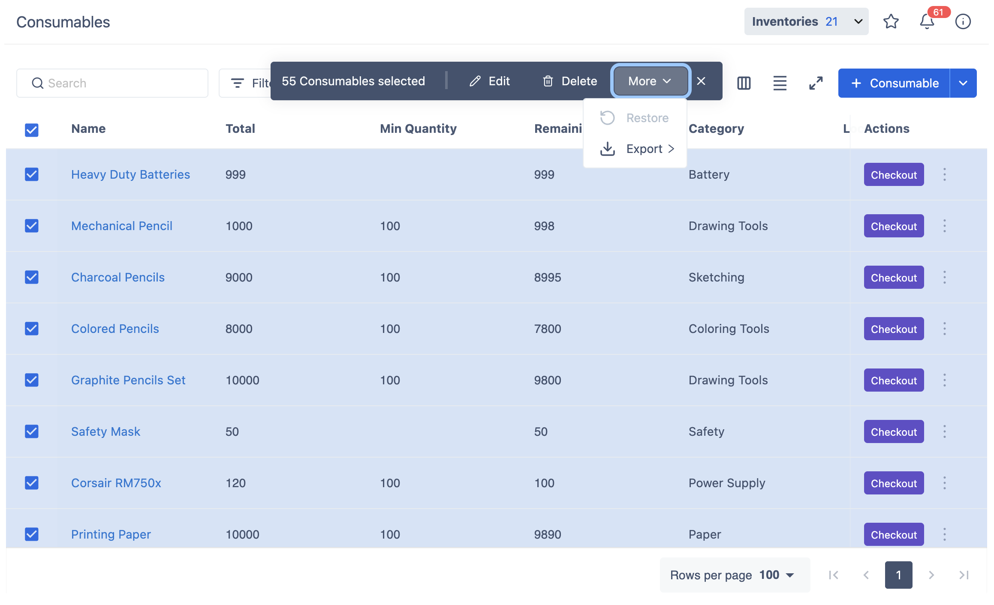Open kebab menu for Heavy Duty Batteries
Viewport: 994px width, 605px height.
(x=944, y=174)
